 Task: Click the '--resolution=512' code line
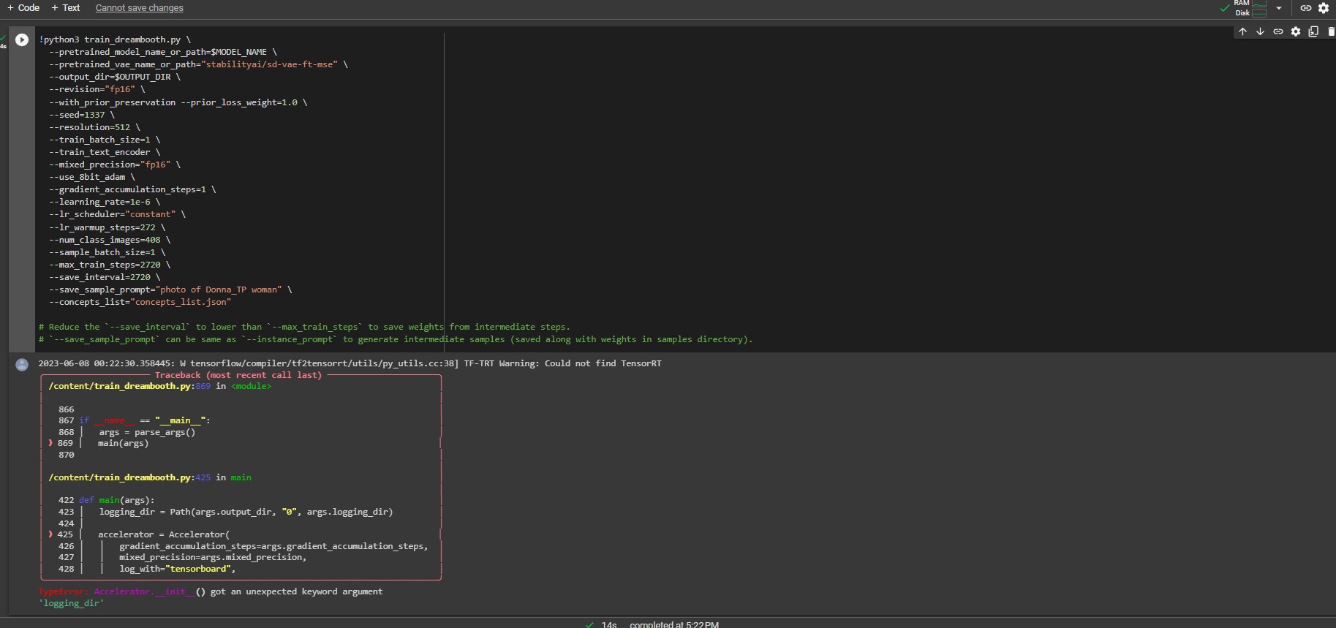pos(94,127)
